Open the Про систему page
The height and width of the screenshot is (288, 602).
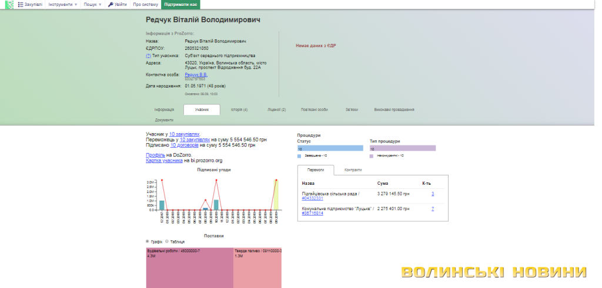click(x=145, y=5)
